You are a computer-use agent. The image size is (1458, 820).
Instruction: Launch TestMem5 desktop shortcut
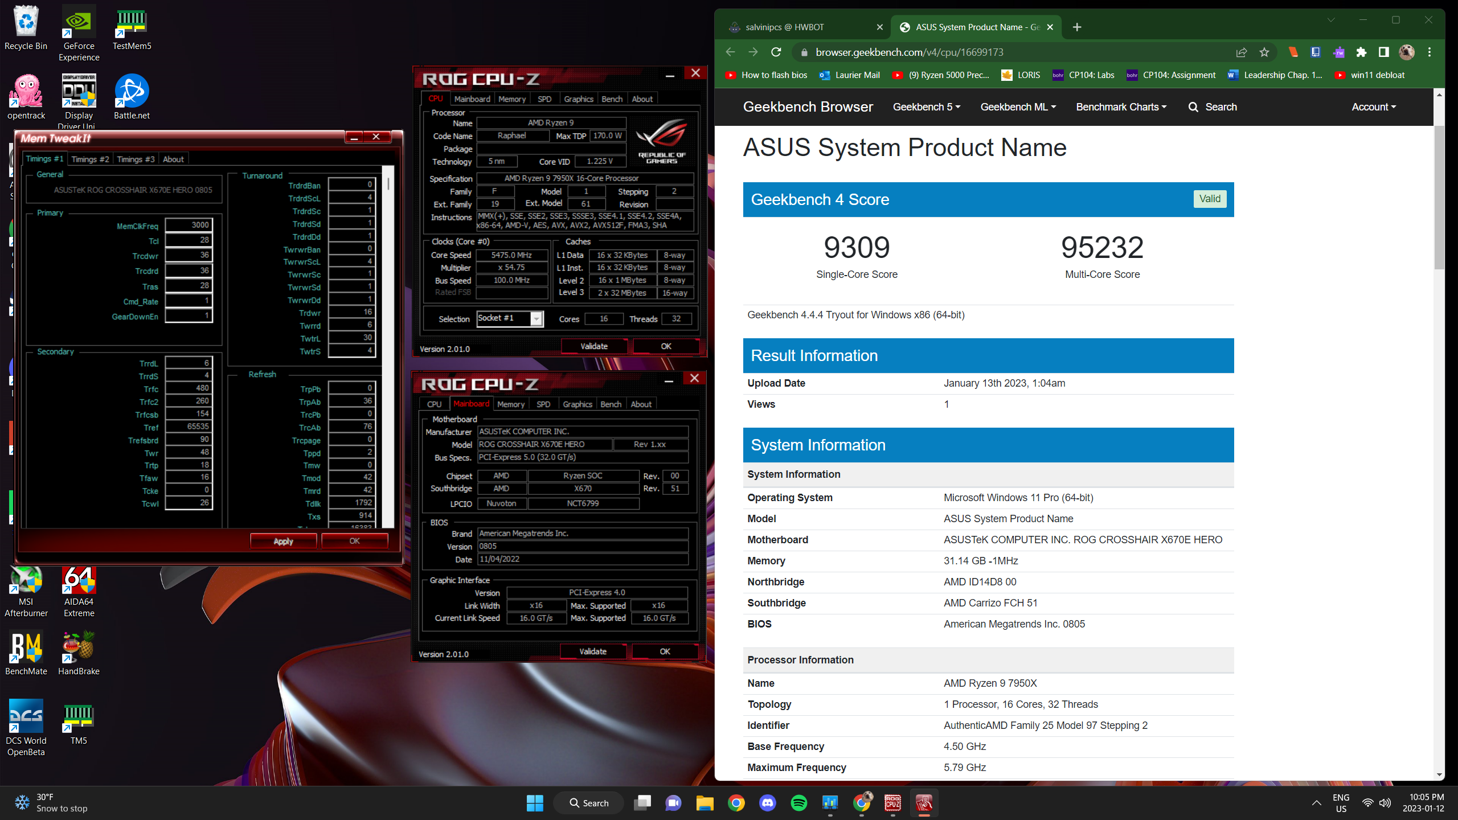click(132, 28)
